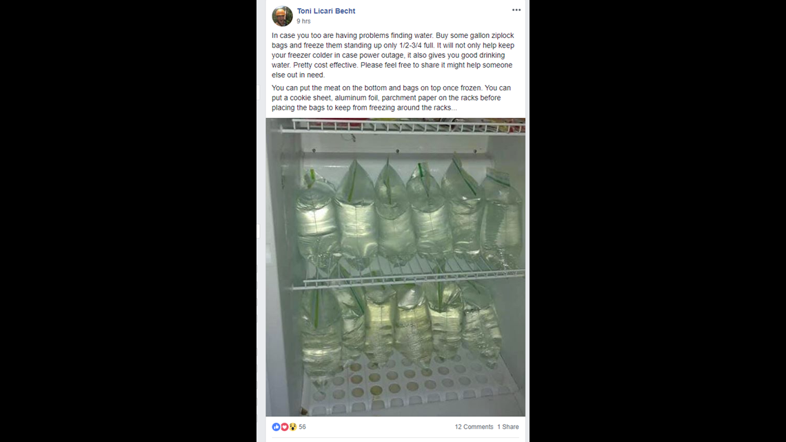Click the first paragraph about gallon ziplock bags
The image size is (786, 442).
tap(393, 55)
